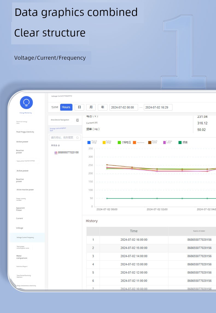Click history cell 2024-07-02 12:00:00
This screenshot has height=313, width=216.
click(x=134, y=272)
